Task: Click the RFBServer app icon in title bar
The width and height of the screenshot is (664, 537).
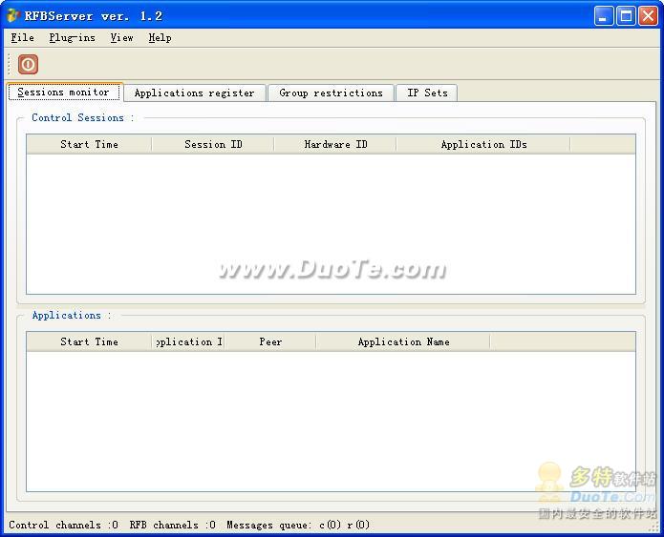Action: point(13,16)
